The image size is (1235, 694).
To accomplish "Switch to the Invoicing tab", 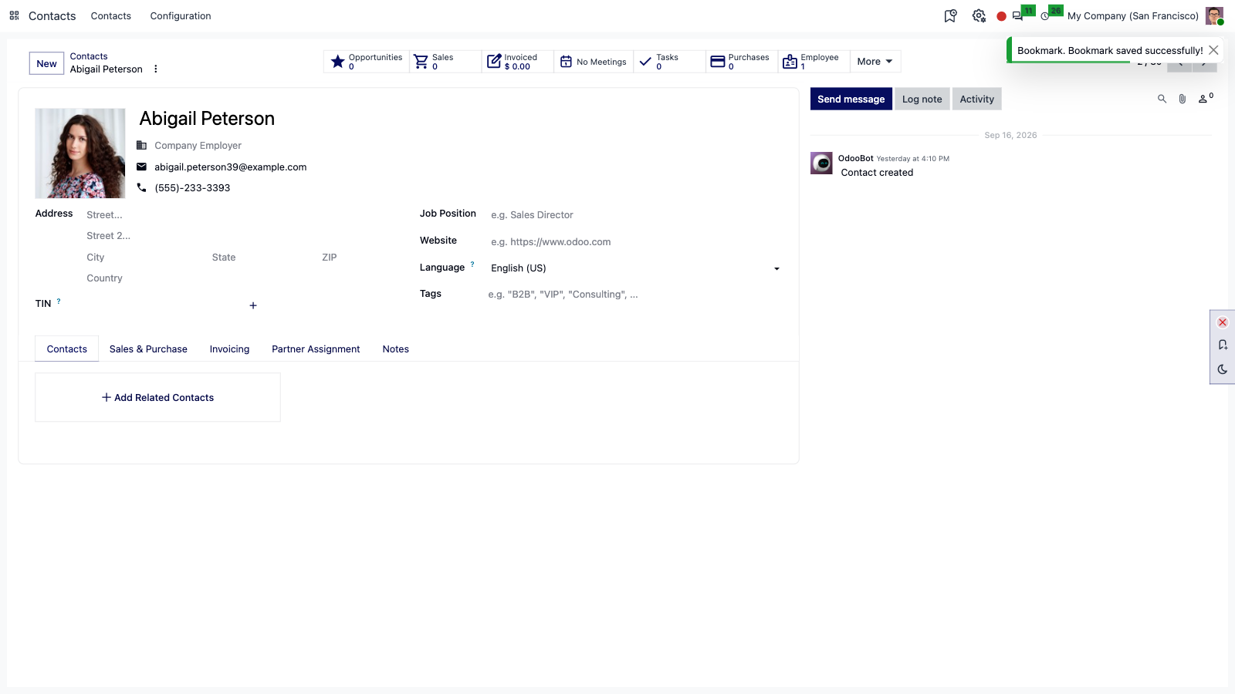I will tap(230, 349).
